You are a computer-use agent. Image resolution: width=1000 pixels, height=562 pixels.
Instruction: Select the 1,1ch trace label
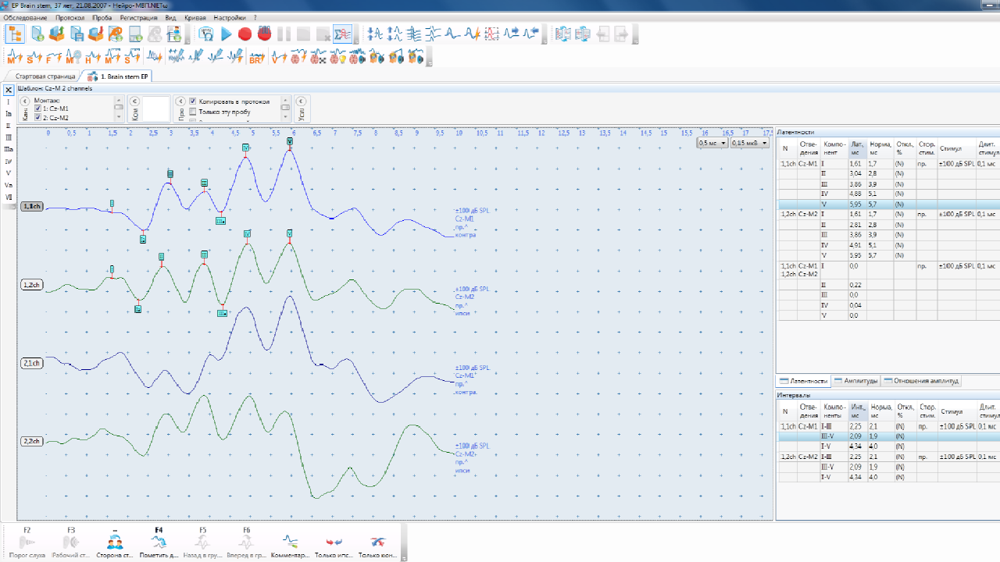(32, 206)
